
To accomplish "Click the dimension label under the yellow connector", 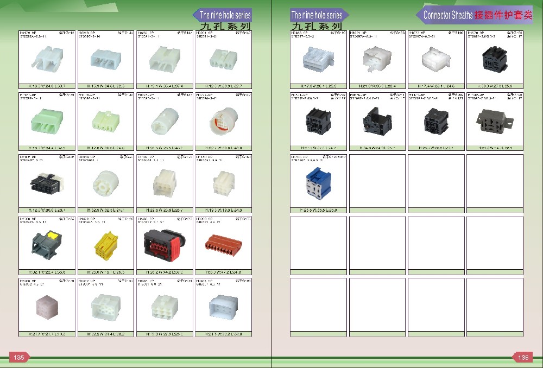I will tap(106, 272).
